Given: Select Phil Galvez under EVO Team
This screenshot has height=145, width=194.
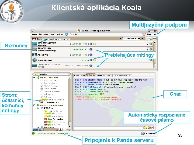Looking at the screenshot, I should pyautogui.click(x=57, y=114).
